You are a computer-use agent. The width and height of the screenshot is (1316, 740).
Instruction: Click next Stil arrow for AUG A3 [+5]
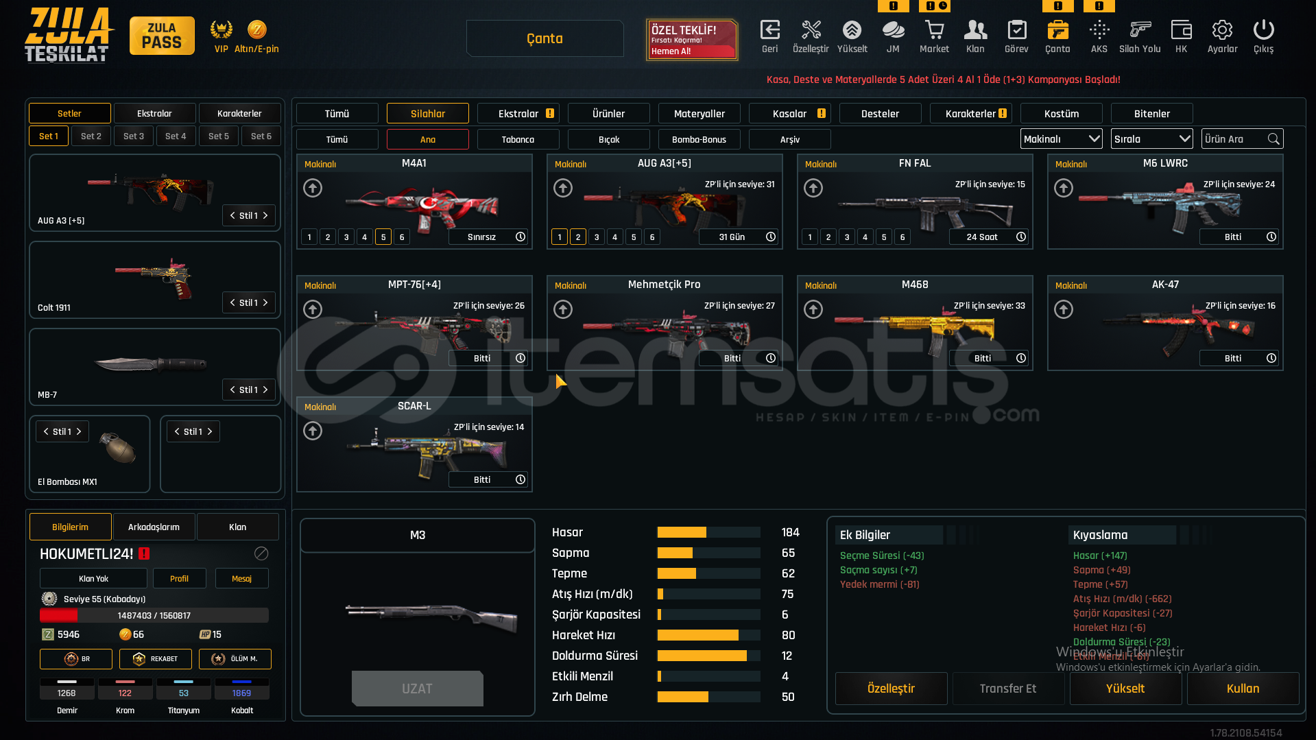pyautogui.click(x=265, y=216)
